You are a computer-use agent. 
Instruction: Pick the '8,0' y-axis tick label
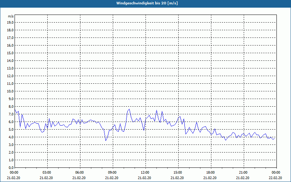coord(11,106)
